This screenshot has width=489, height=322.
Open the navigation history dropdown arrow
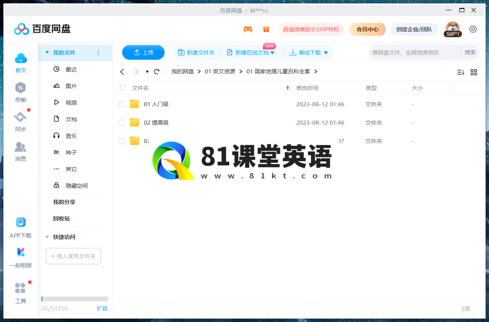coord(147,72)
